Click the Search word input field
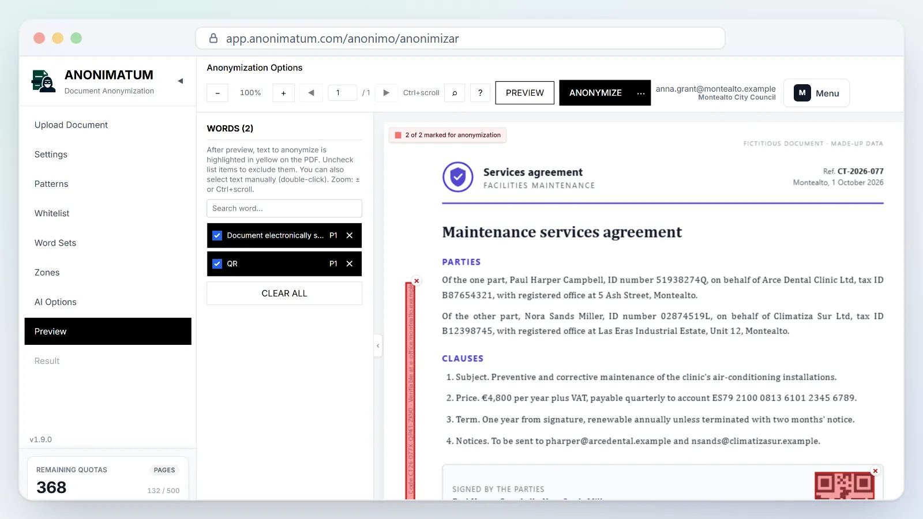The height and width of the screenshot is (519, 923). pyautogui.click(x=284, y=208)
